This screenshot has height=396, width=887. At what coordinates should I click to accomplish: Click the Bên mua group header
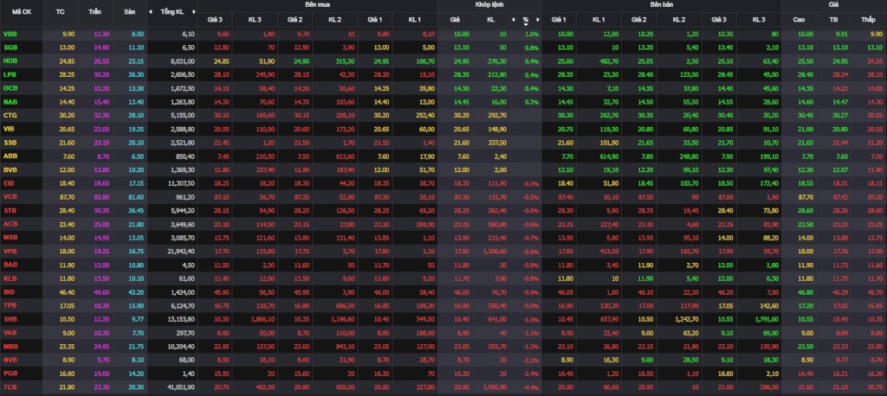click(x=317, y=4)
